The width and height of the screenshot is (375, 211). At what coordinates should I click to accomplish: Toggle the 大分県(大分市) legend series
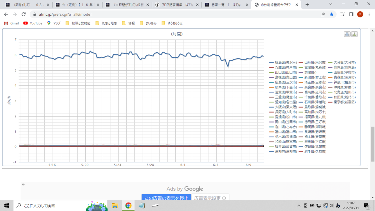(x=342, y=63)
